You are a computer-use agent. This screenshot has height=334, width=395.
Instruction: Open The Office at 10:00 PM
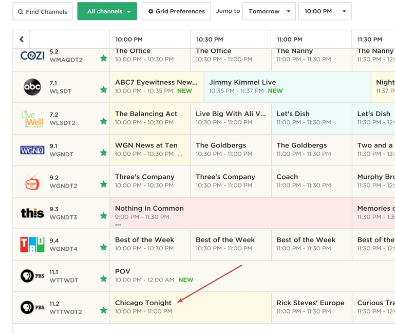[150, 60]
